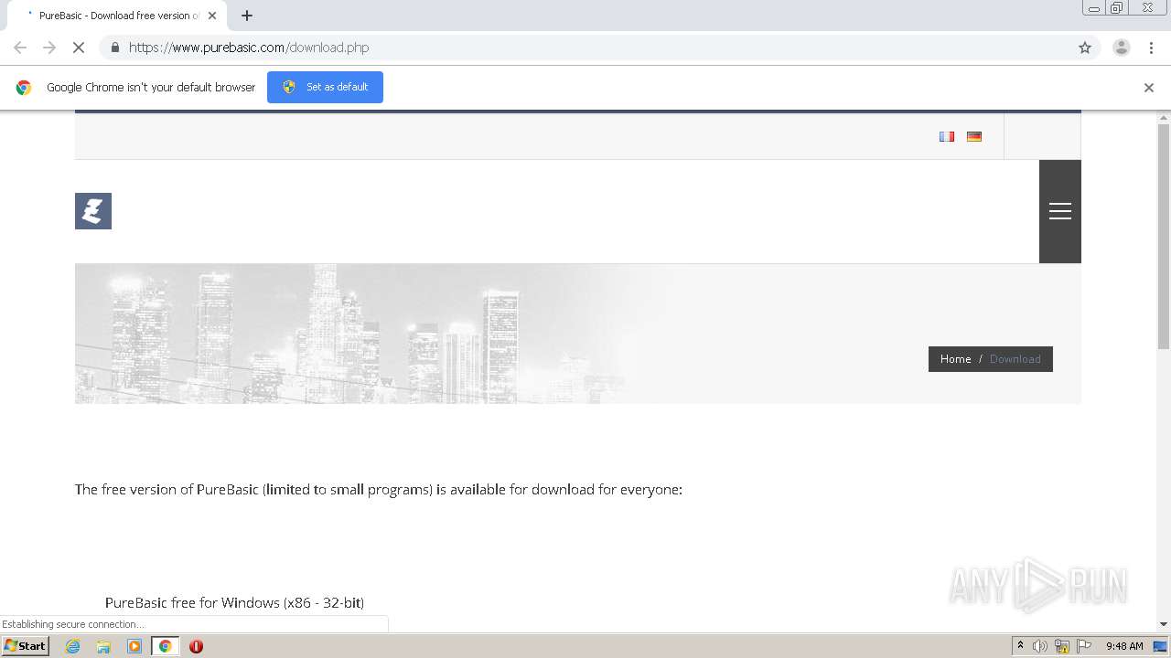Go forward to next page
The width and height of the screenshot is (1171, 658).
pyautogui.click(x=49, y=48)
